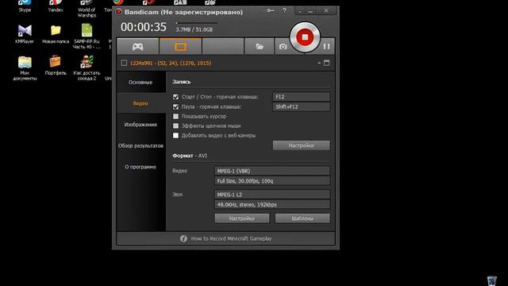
Task: Open the registration key icon
Action: tap(270, 10)
